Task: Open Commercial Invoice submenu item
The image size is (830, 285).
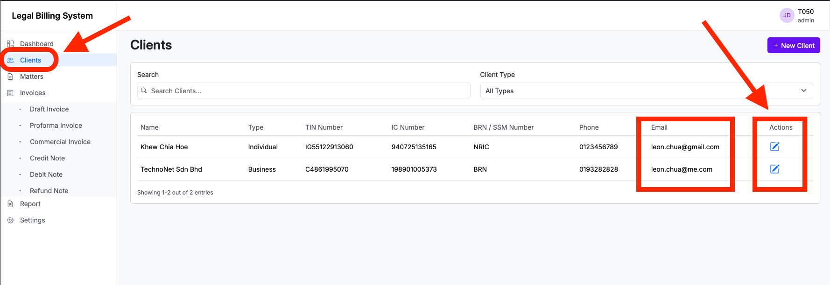Action: point(60,142)
